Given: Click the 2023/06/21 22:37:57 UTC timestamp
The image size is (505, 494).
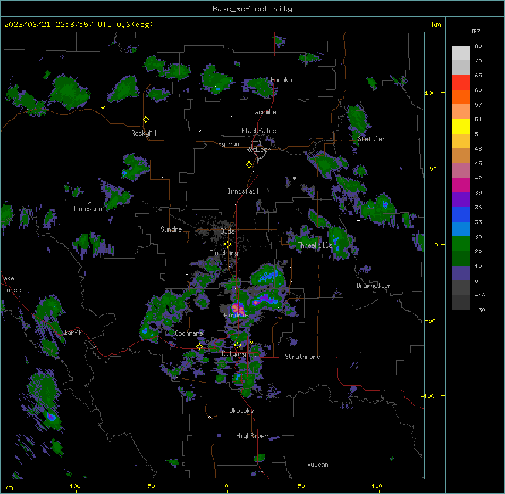Looking at the screenshot, I should coord(58,25).
